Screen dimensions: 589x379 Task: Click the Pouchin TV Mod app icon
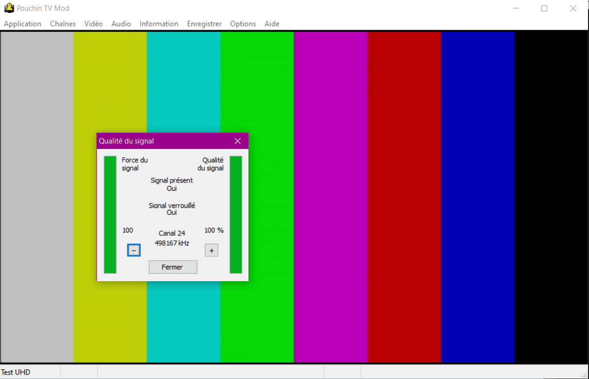click(x=9, y=8)
